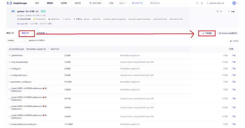Click the clock icon beside 7次提交

tap(231, 41)
